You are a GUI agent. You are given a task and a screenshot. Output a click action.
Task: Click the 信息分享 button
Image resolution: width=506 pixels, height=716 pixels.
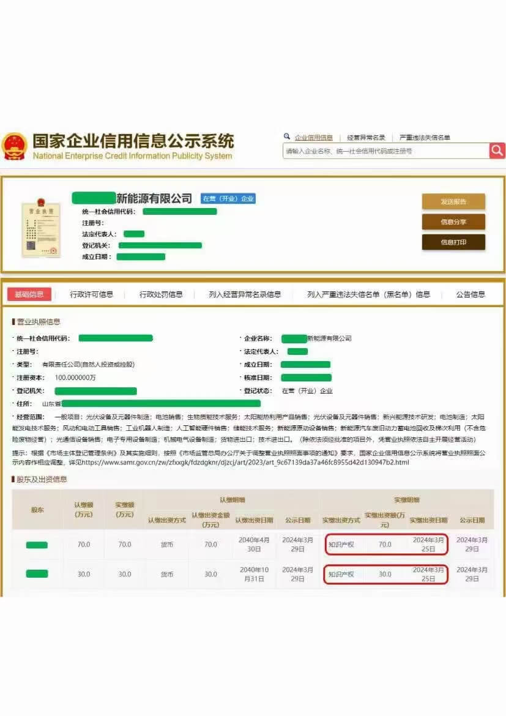453,222
